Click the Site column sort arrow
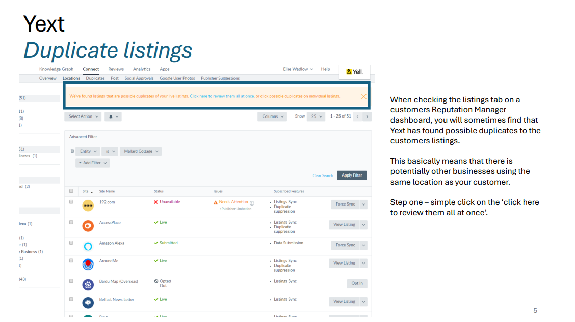This screenshot has height=322, width=575. (x=92, y=192)
